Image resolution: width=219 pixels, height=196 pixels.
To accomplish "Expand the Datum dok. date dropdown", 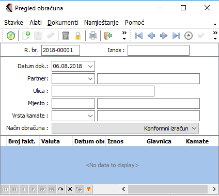I will click(90, 67).
